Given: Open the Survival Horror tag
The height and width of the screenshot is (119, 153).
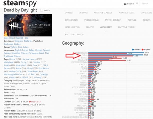Looking at the screenshot, I should 29,59.
